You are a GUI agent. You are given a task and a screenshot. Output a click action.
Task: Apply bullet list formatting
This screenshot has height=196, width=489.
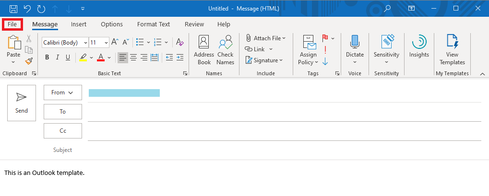point(140,42)
